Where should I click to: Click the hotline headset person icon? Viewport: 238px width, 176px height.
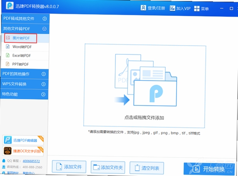4,167
